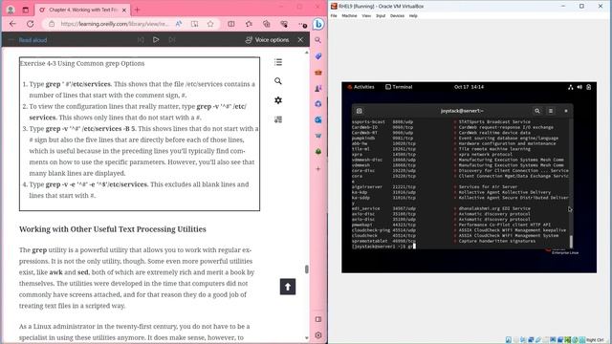Screen dimensions: 612x344
Task: Click the scroll to top arrow button
Action: coord(288,287)
